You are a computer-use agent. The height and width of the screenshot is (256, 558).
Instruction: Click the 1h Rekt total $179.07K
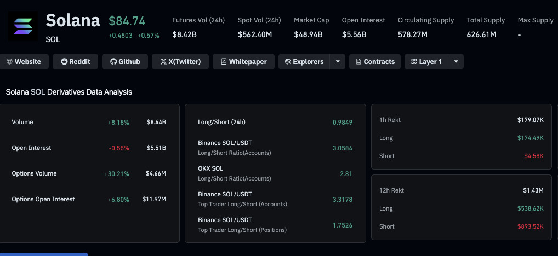pos(530,120)
